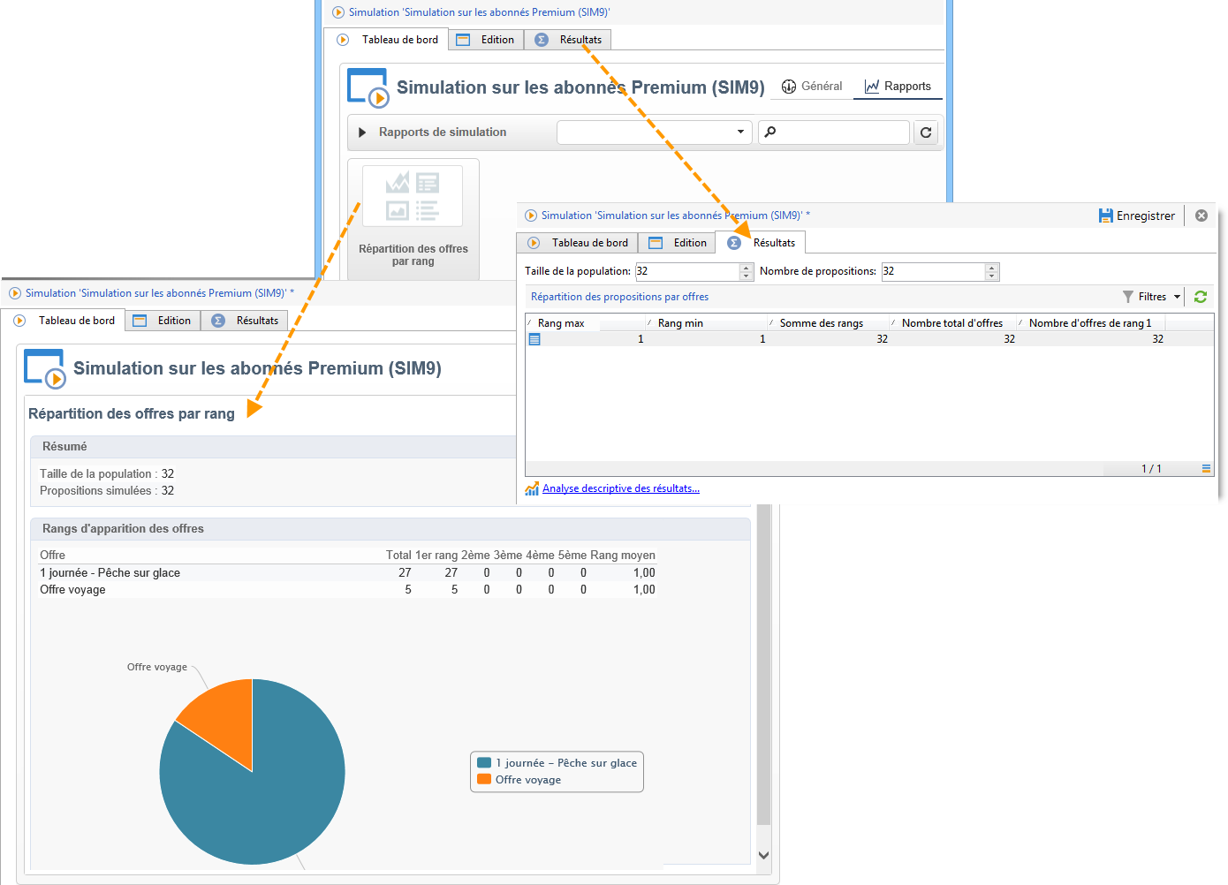The height and width of the screenshot is (885, 1228).
Task: Click the blue pie chart slice
Action: coord(265,795)
